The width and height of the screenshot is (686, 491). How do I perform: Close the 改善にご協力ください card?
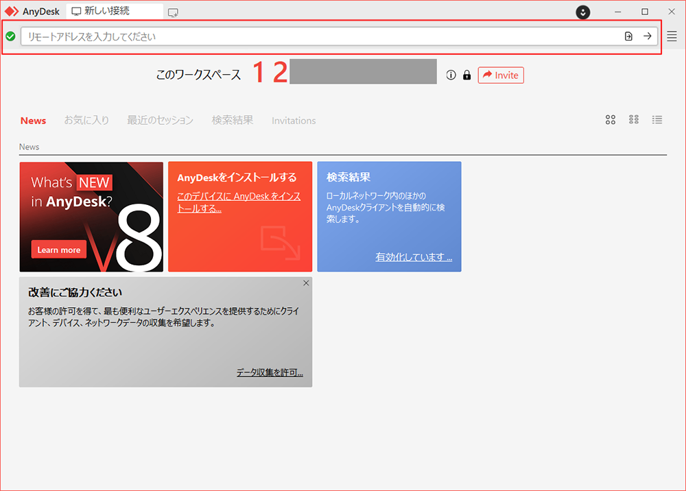coord(306,283)
